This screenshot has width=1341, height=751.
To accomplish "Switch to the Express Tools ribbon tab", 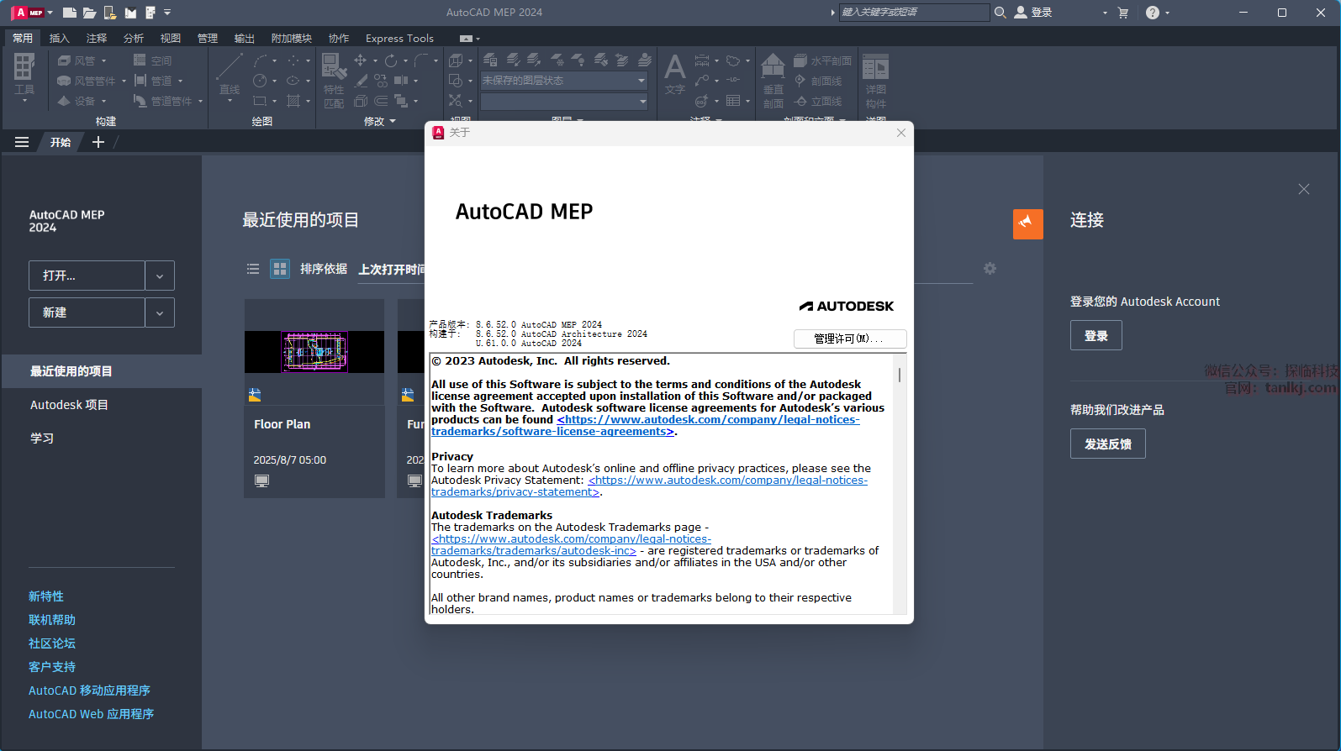I will coord(399,39).
